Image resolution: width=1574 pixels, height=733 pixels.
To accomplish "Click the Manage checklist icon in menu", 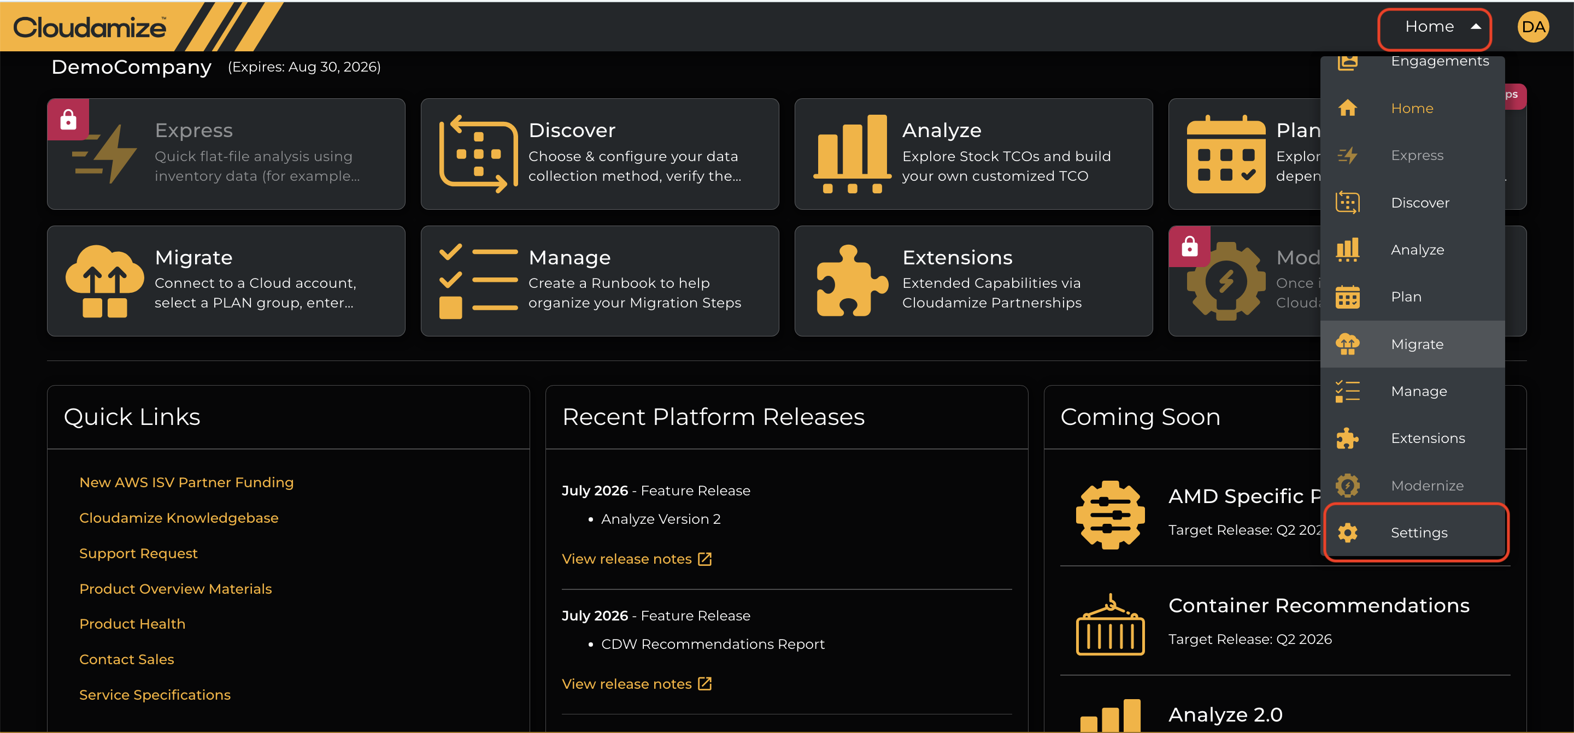I will (x=1347, y=391).
